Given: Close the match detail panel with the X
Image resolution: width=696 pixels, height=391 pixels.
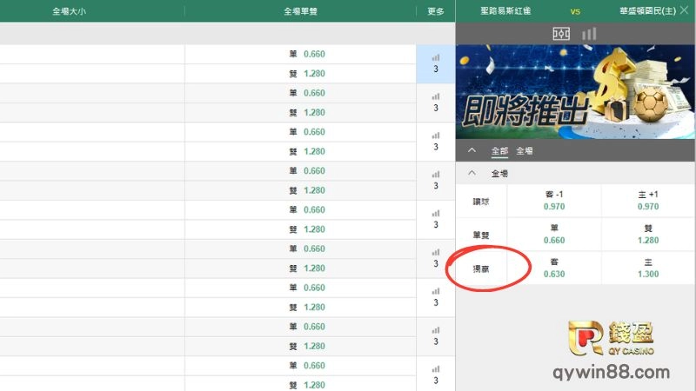Looking at the screenshot, I should [685, 10].
